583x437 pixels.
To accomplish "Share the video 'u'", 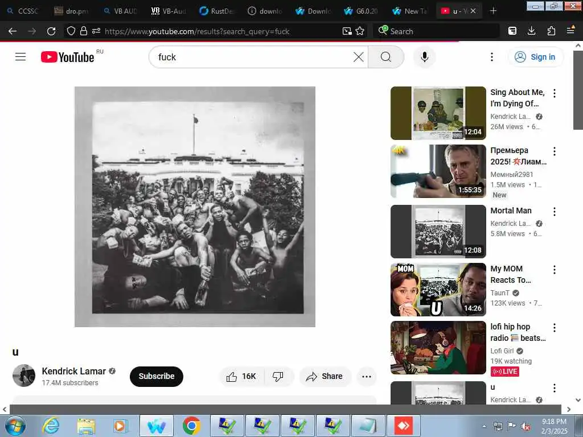I will [x=324, y=377].
